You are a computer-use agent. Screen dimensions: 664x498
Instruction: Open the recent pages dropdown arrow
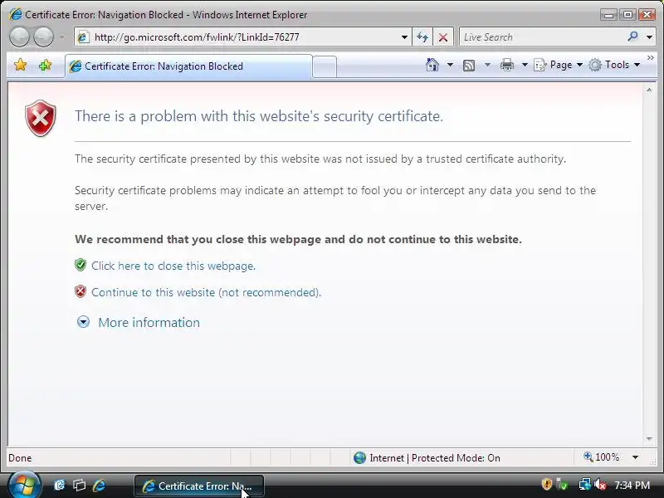(62, 37)
